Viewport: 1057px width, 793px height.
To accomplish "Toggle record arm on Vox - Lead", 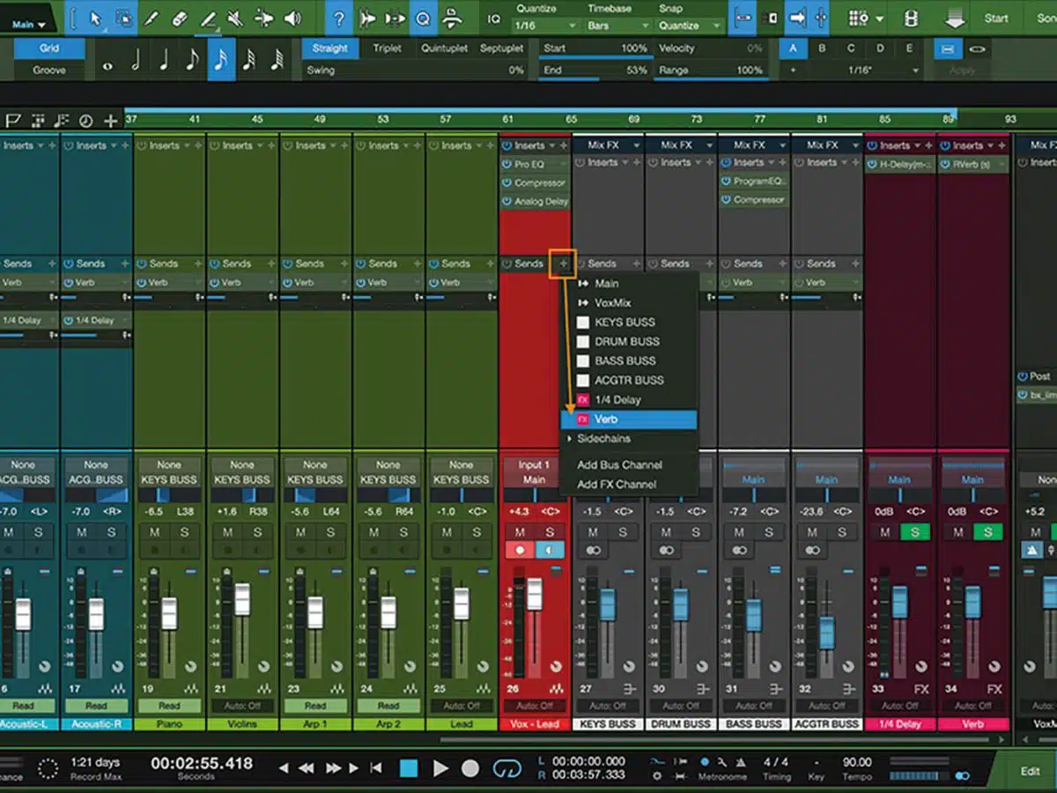I will [x=520, y=550].
